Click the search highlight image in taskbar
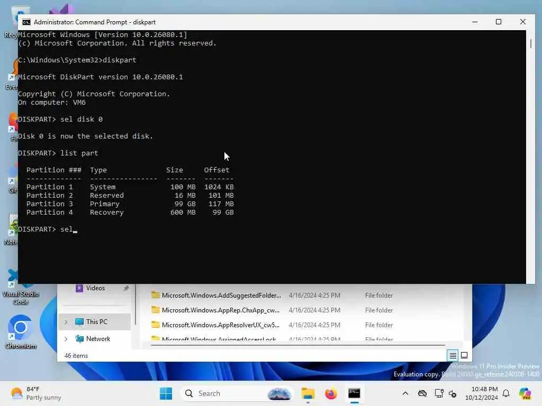542x406 pixels. coord(279,393)
